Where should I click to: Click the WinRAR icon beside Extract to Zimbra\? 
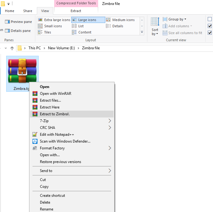[x=35, y=114]
